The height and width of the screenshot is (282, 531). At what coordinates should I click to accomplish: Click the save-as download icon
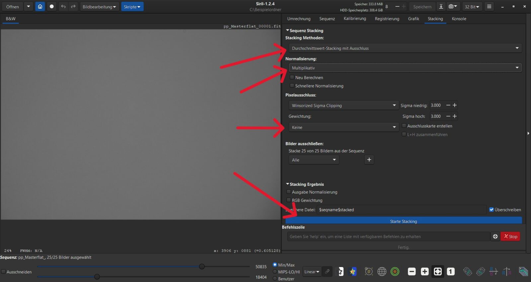(441, 7)
